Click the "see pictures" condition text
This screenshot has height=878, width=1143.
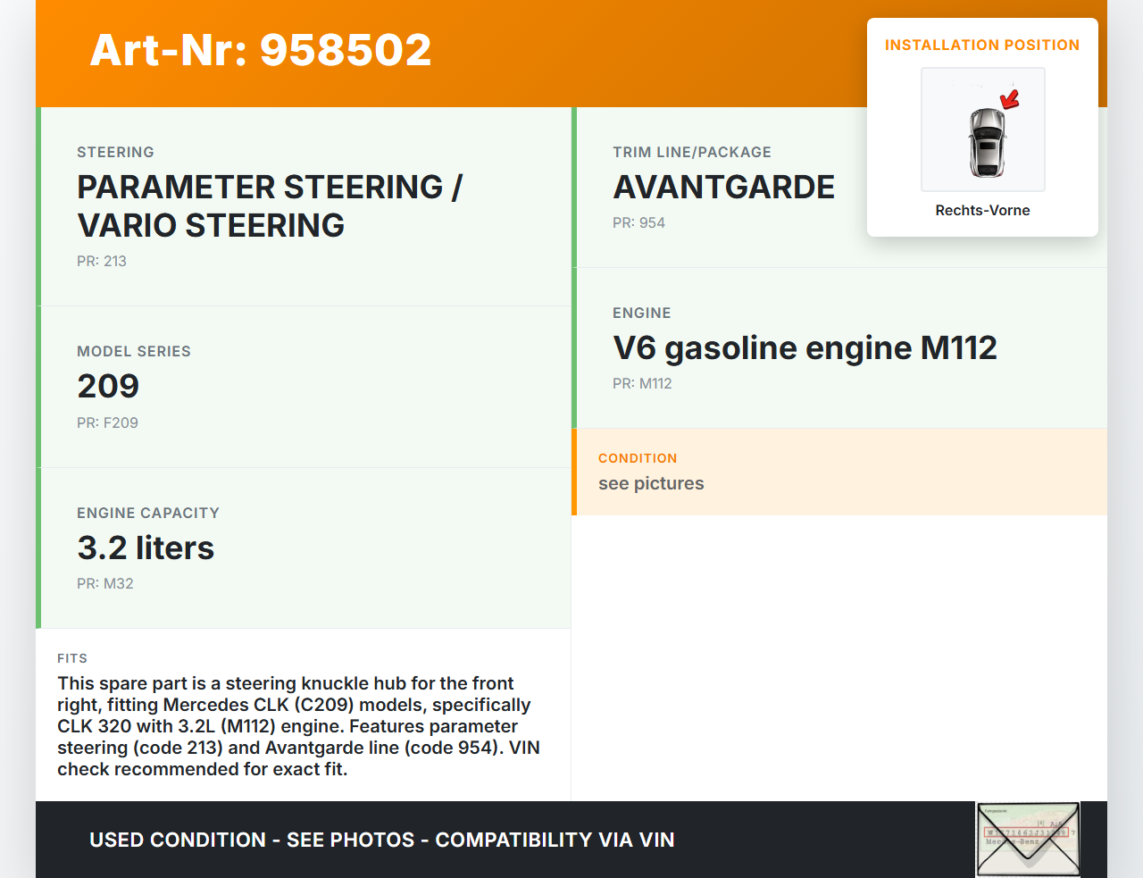tap(651, 483)
